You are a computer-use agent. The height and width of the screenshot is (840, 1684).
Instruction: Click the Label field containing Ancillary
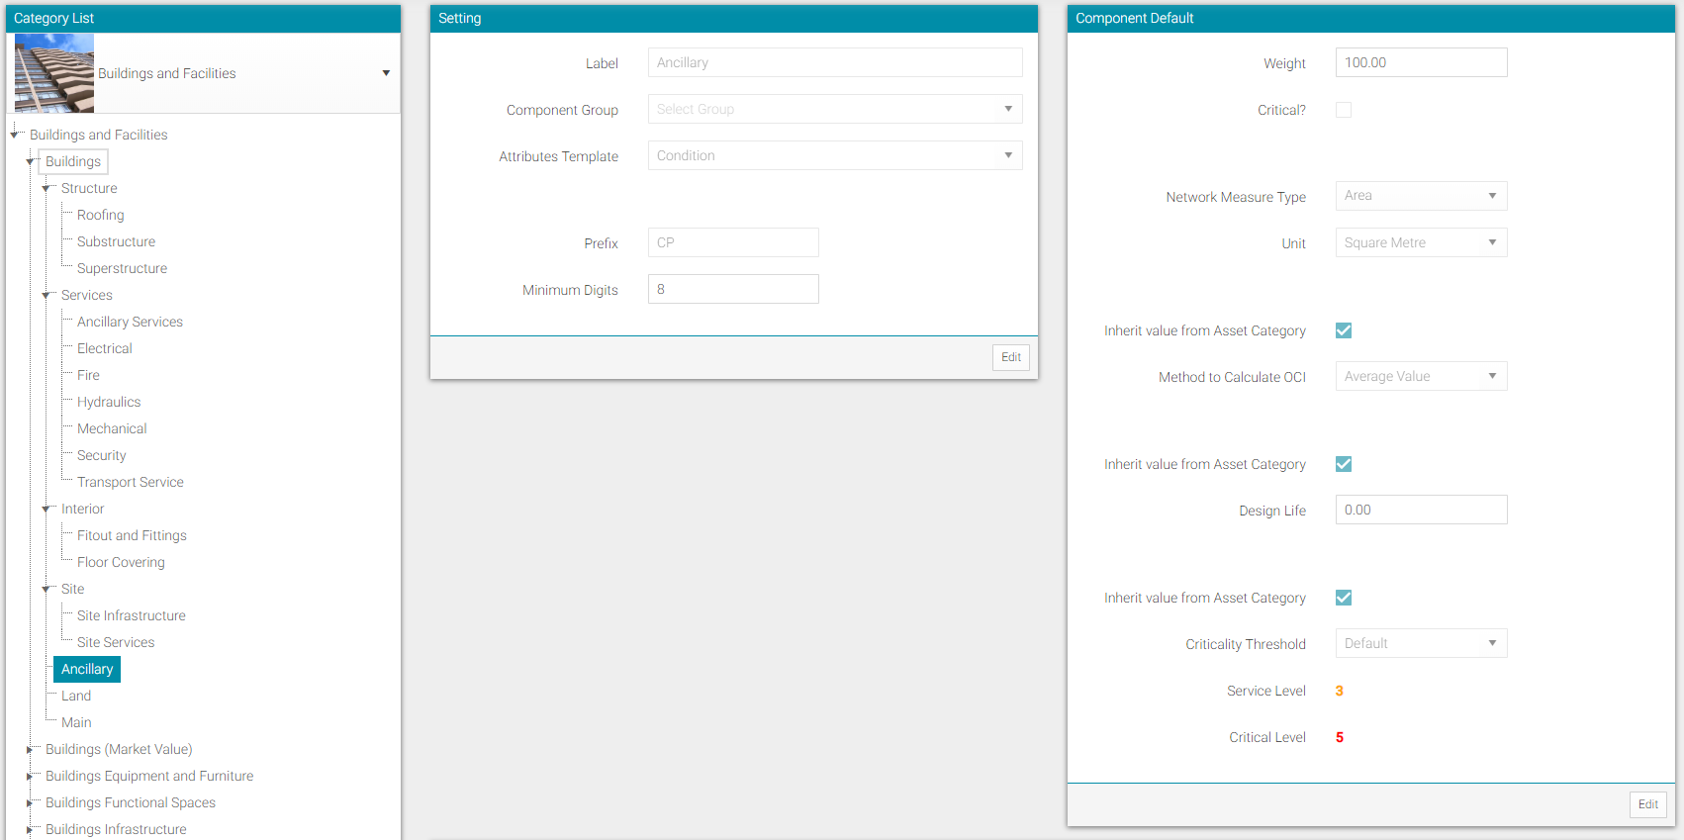click(835, 62)
